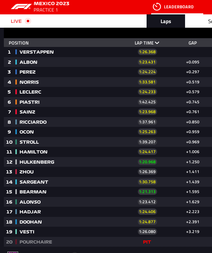This screenshot has width=212, height=253.
Task: Select the HAMILTON driver row
Action: coord(108,152)
